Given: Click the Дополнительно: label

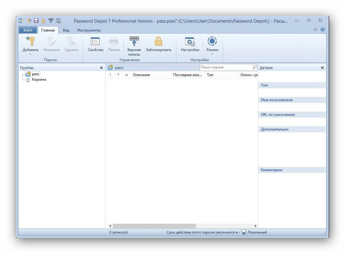Looking at the screenshot, I should tap(275, 129).
